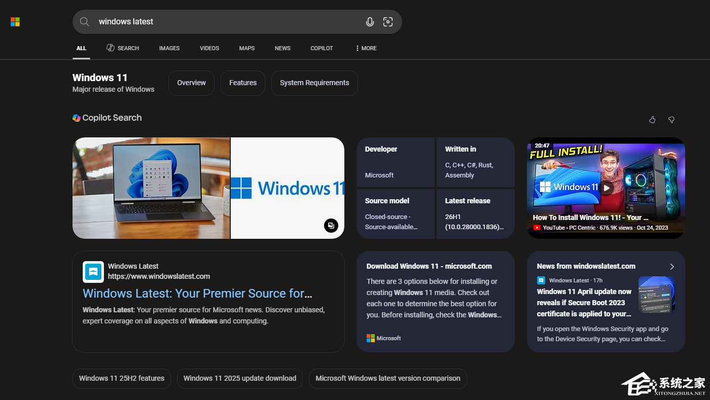Click the Developer Microsoft info tile
The image size is (710, 400).
point(396,162)
